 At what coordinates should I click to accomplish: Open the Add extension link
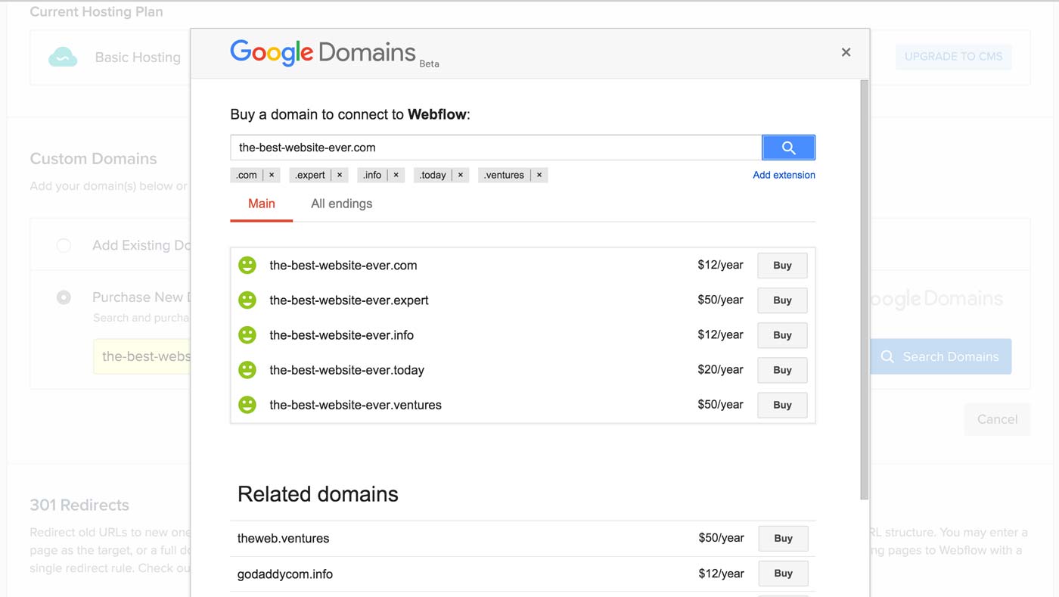(784, 175)
